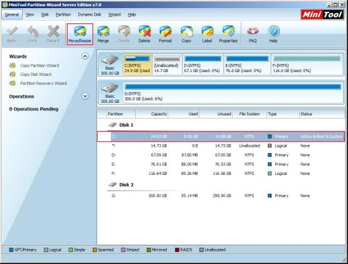Viewport: 348px width, 264px height.
Task: Select the E: partition row
Action: tap(221, 164)
